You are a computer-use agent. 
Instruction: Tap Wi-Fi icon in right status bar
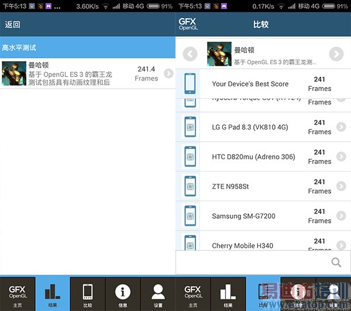pyautogui.click(x=281, y=6)
